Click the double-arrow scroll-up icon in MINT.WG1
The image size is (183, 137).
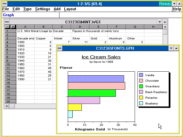click(165, 27)
